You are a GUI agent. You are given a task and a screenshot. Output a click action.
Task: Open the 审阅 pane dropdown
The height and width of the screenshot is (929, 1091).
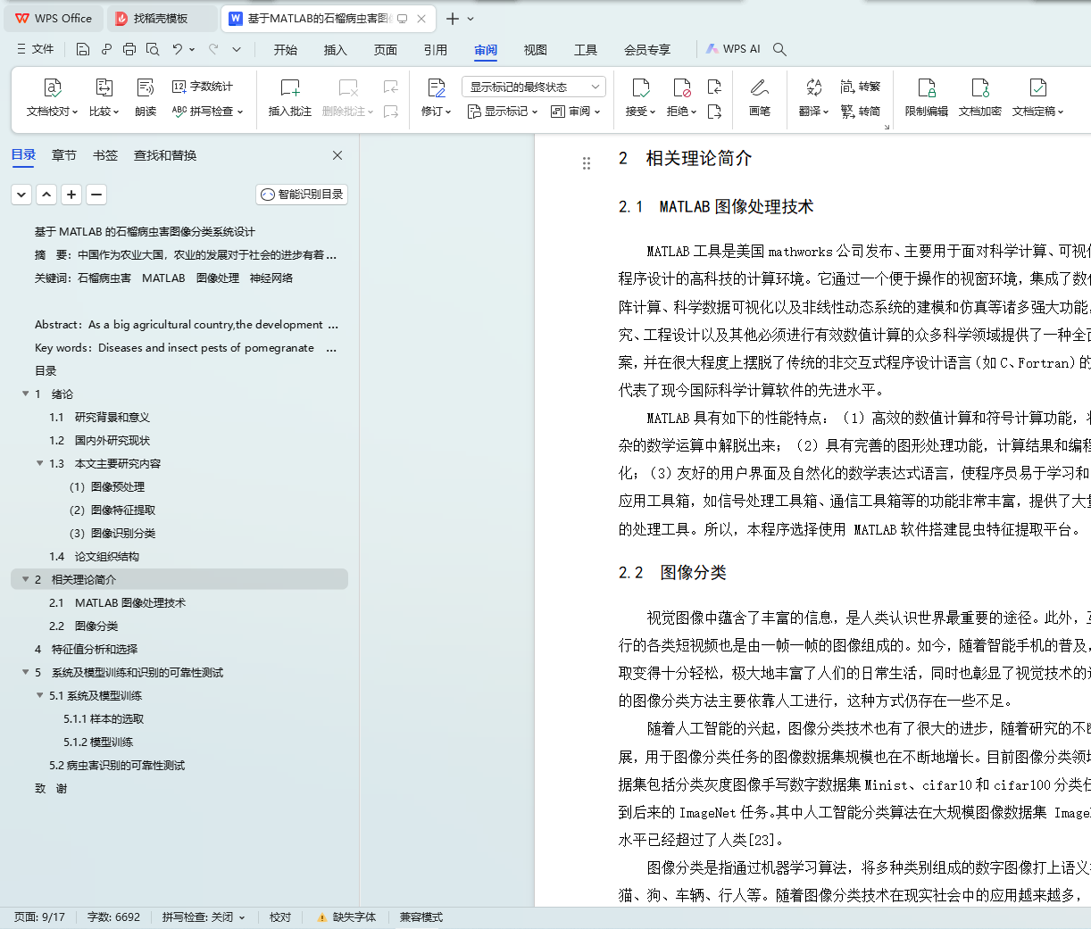tap(576, 112)
